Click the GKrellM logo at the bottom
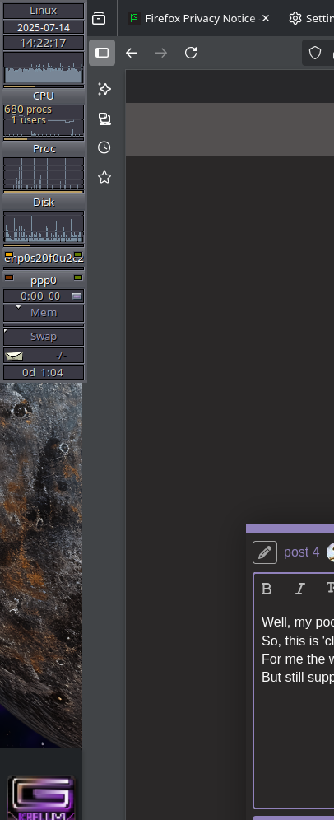334x820 pixels. (x=41, y=798)
